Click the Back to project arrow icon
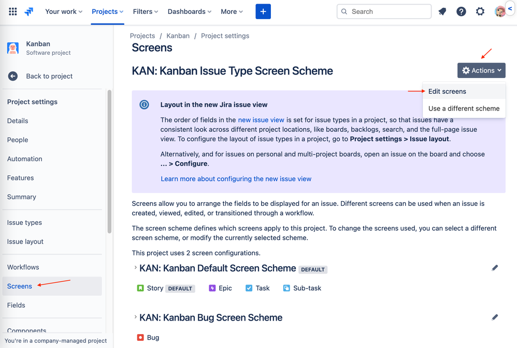 13,76
